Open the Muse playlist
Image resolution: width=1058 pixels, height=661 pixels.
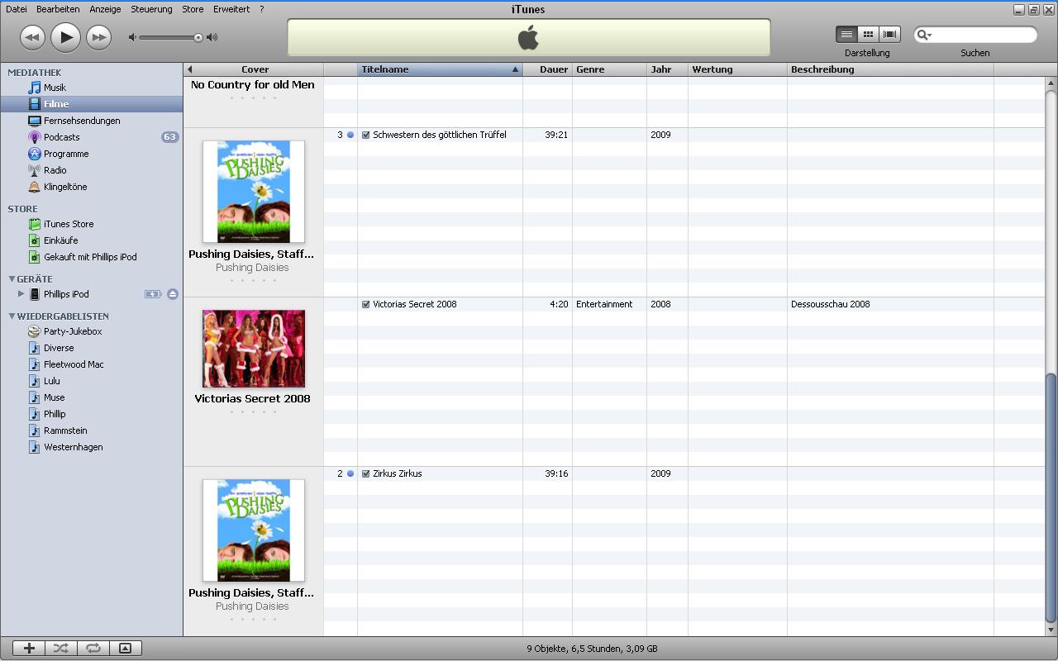coord(91,397)
